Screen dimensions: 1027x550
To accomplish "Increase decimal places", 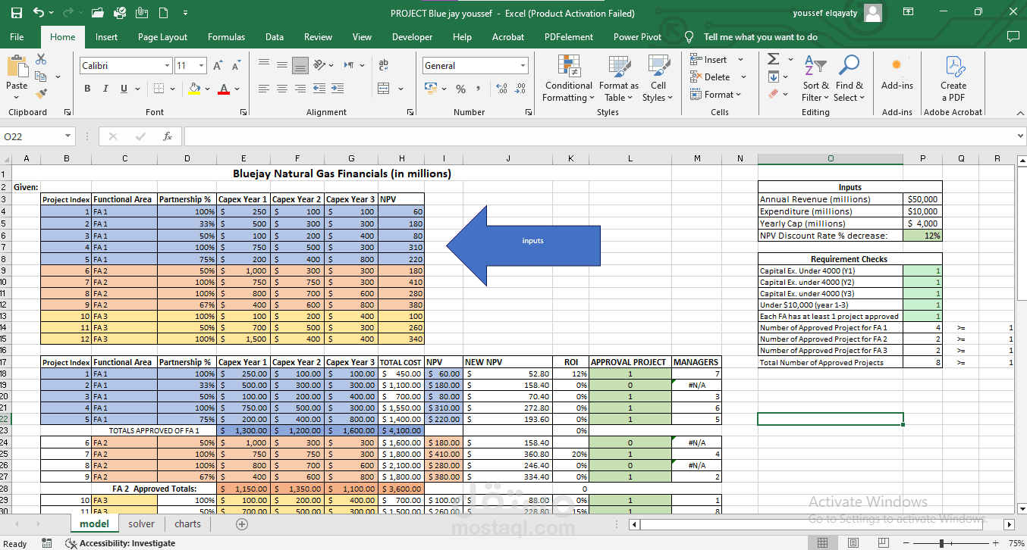I will 501,89.
